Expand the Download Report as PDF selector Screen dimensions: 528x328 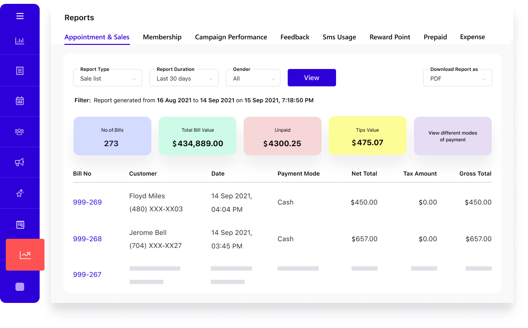tap(457, 78)
